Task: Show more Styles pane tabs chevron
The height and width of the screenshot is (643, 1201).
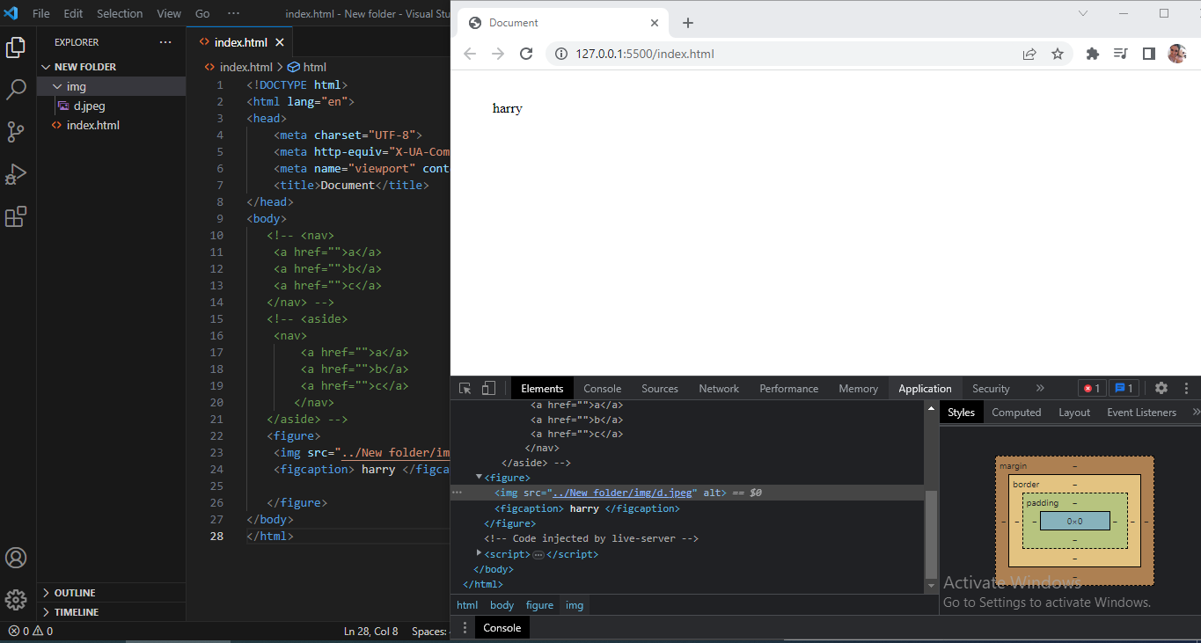Action: (1195, 412)
